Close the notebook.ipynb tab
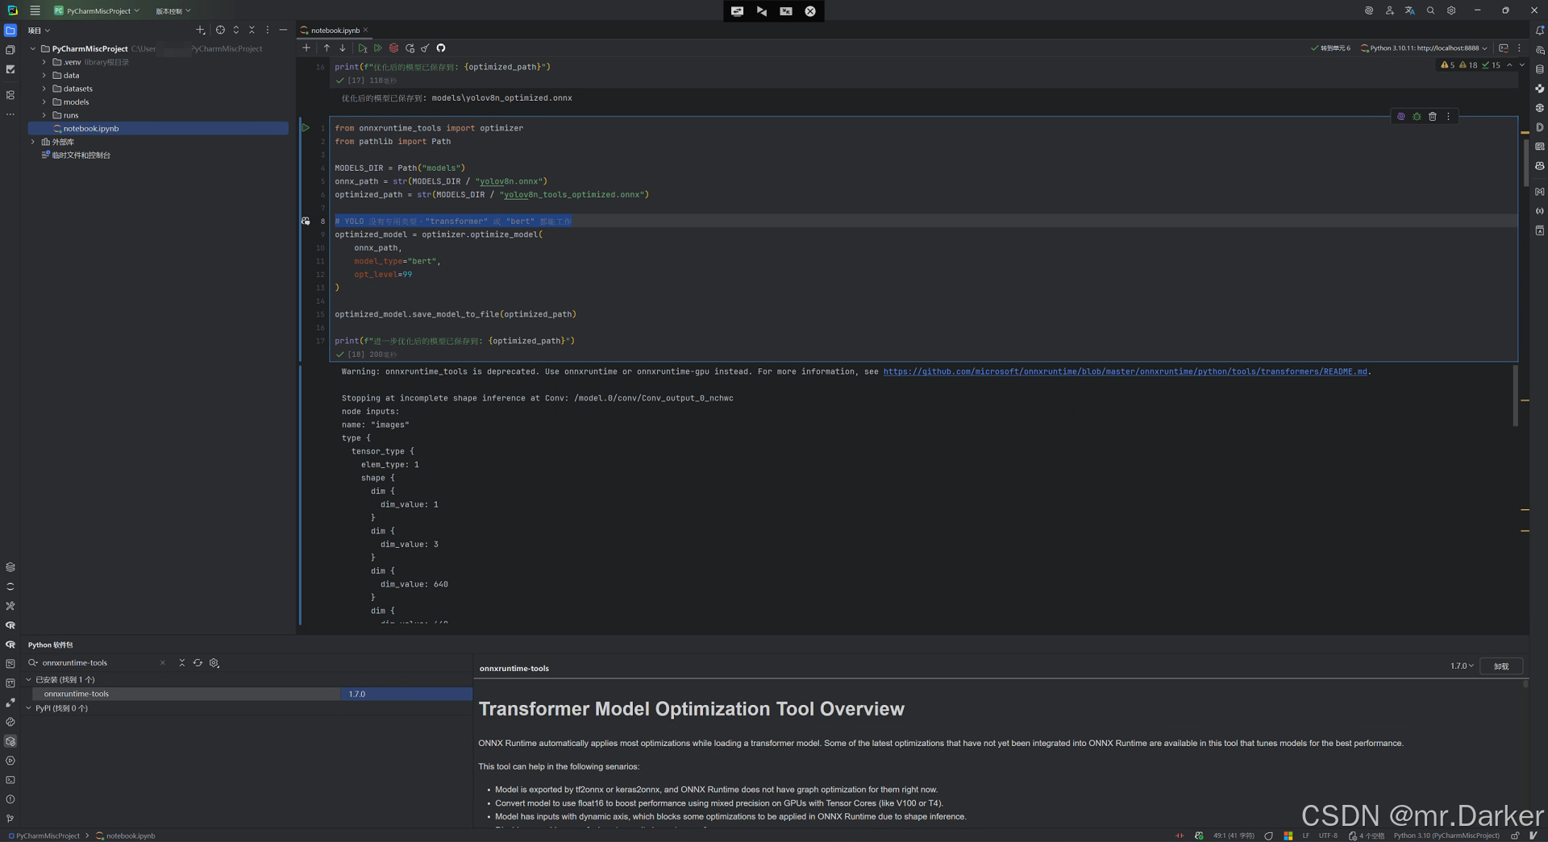This screenshot has height=842, width=1548. click(365, 30)
